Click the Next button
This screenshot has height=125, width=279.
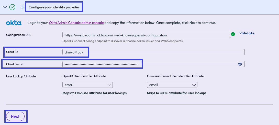point(15,116)
